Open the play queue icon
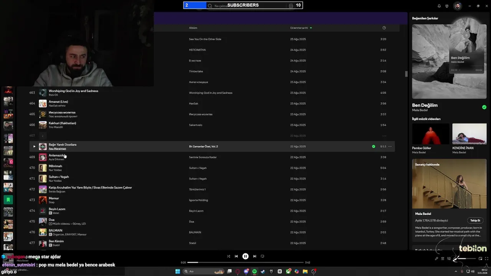 point(443,259)
